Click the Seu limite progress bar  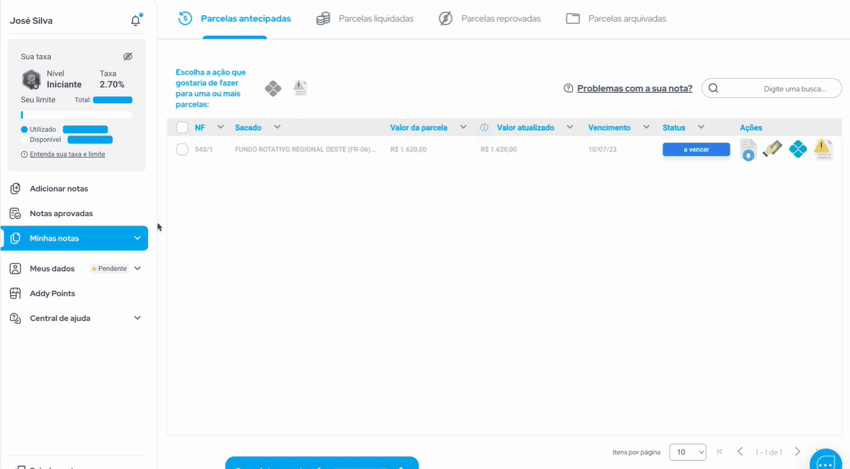point(76,115)
